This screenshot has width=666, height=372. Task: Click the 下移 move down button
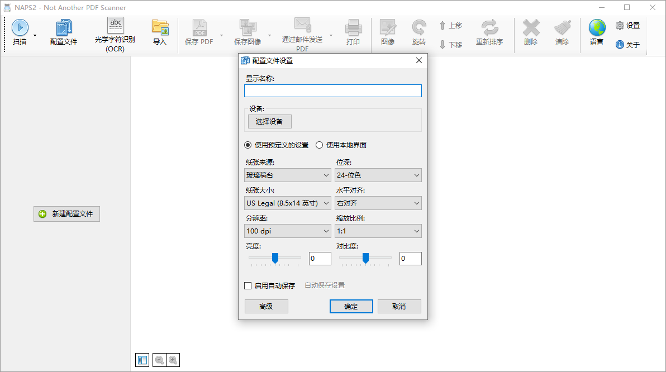pyautogui.click(x=451, y=45)
